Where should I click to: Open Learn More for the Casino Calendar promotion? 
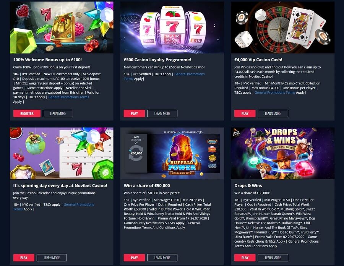[52, 258]
